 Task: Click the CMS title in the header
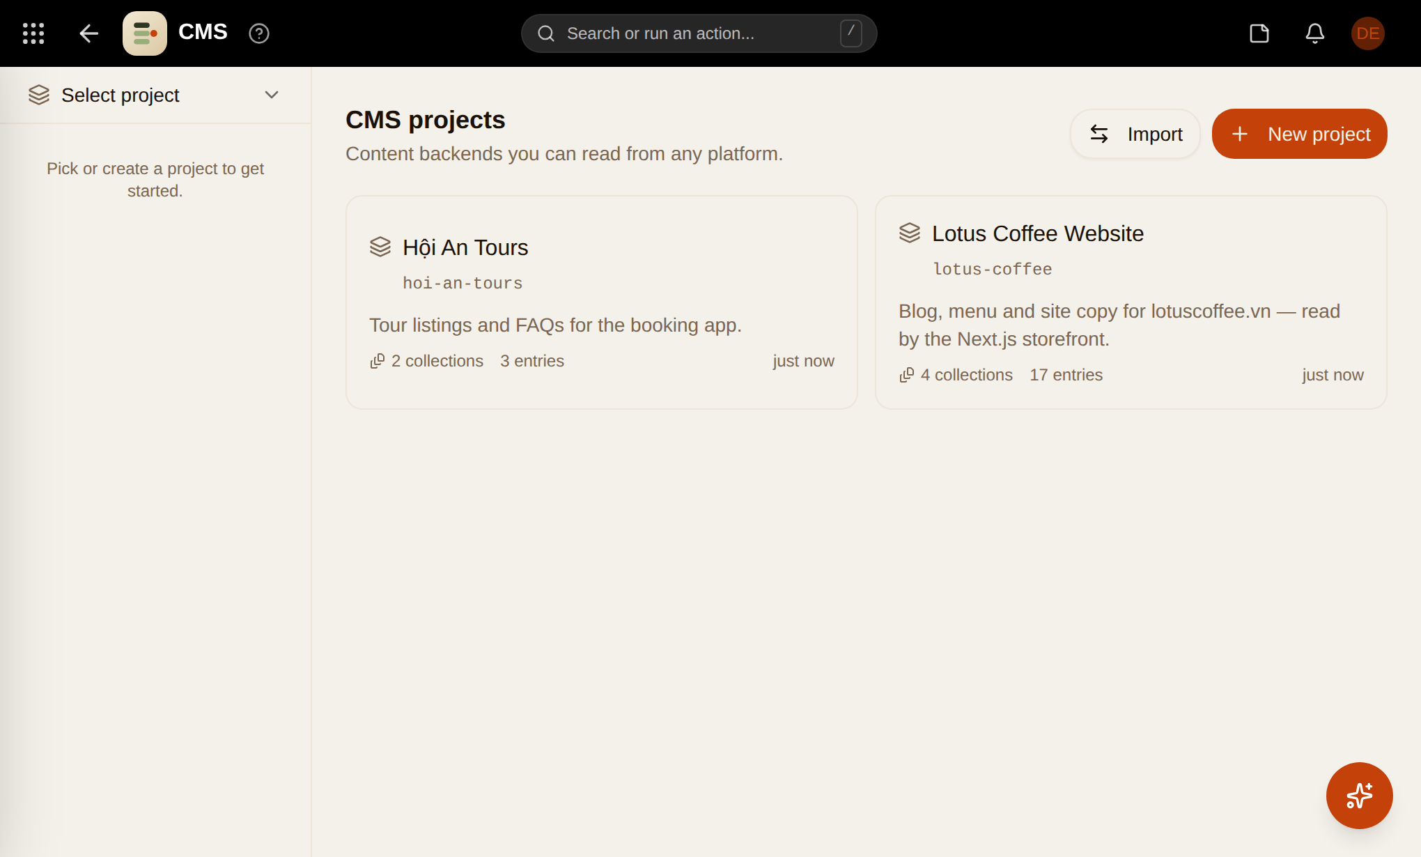[203, 32]
